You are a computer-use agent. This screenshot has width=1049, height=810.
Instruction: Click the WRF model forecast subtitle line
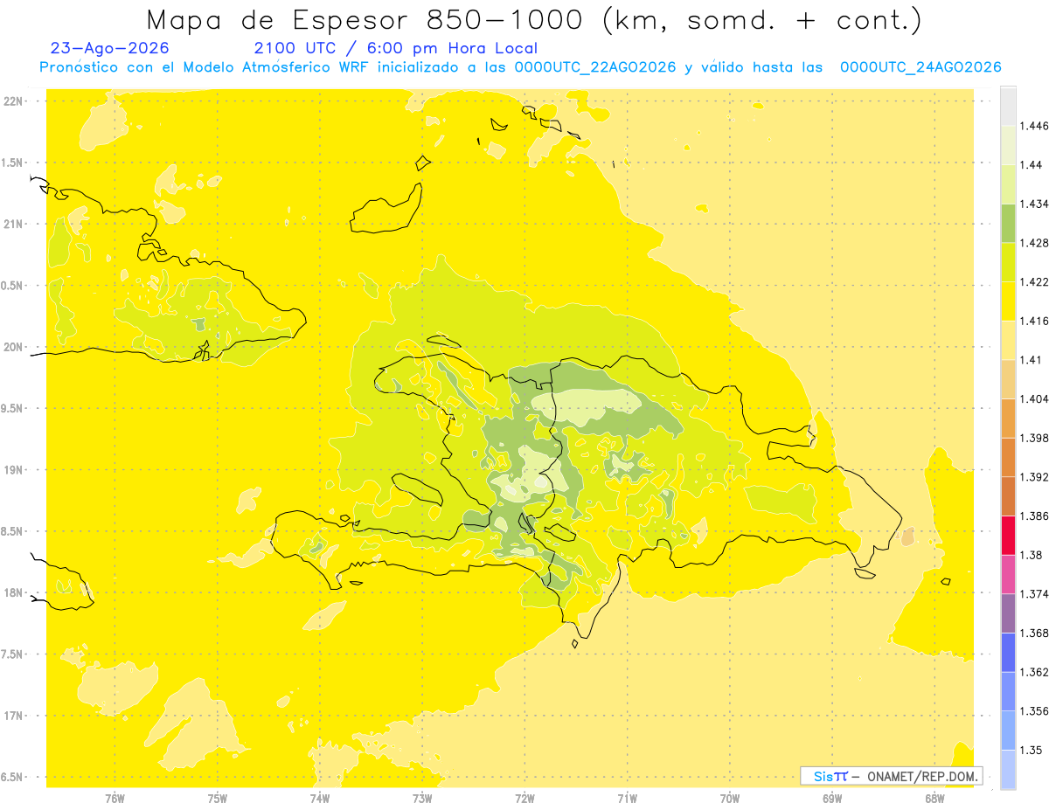(x=520, y=67)
